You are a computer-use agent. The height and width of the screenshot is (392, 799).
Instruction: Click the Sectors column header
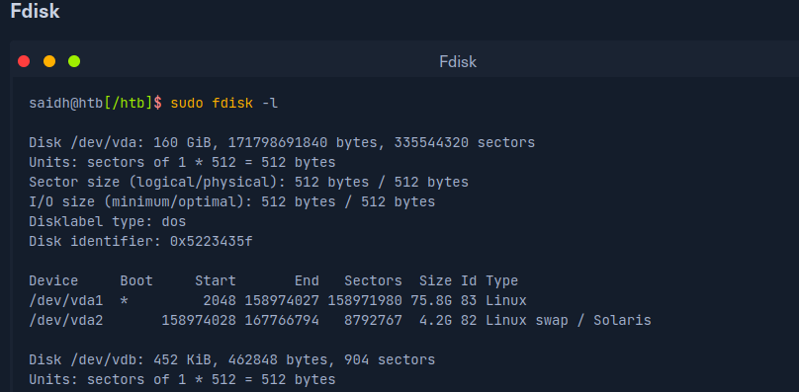tap(373, 281)
